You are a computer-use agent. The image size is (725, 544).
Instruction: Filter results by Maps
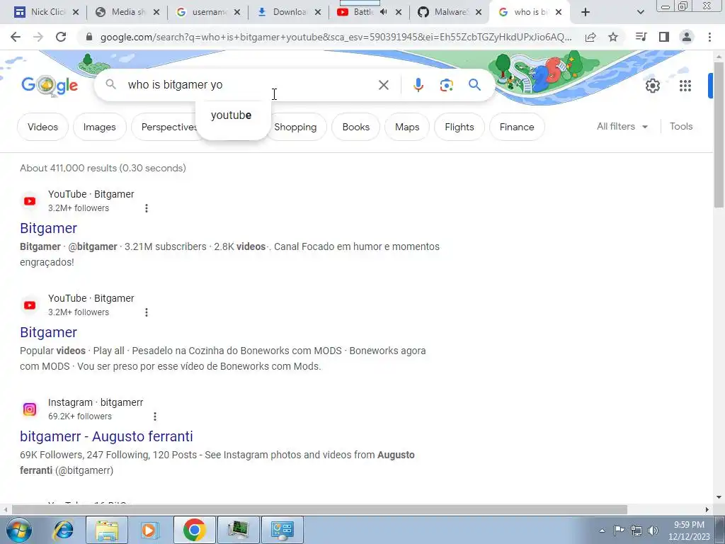(x=407, y=127)
